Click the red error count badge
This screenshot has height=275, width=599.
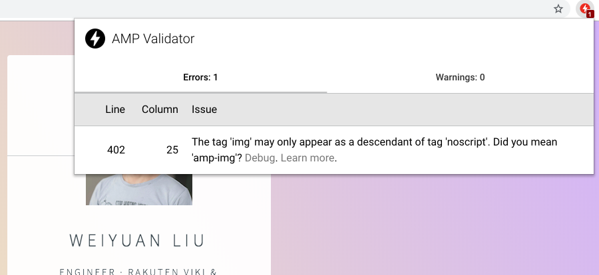pos(590,14)
